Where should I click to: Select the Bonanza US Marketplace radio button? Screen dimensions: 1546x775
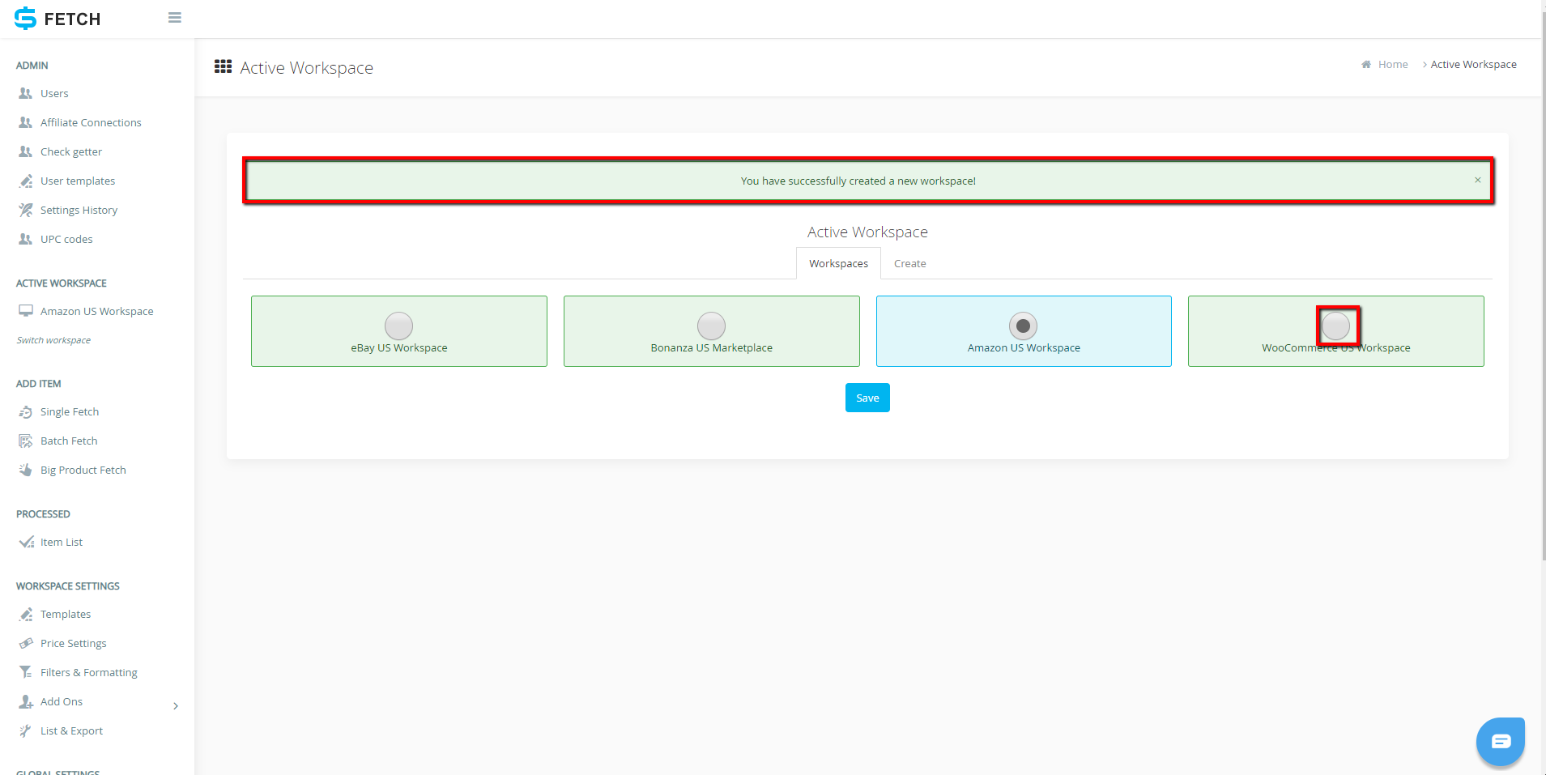pyautogui.click(x=711, y=326)
